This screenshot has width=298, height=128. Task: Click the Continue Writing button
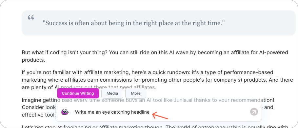[x=78, y=93]
